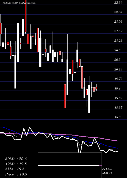Click the 21.23 price axis label
This screenshot has width=127, height=178.
(x=118, y=41)
